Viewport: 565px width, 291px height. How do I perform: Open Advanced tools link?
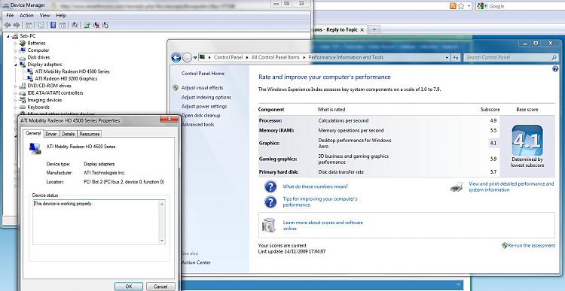[197, 125]
